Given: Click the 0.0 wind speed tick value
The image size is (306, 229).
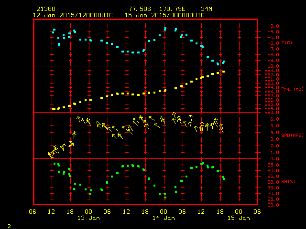Looking at the screenshot, I should [275, 159].
